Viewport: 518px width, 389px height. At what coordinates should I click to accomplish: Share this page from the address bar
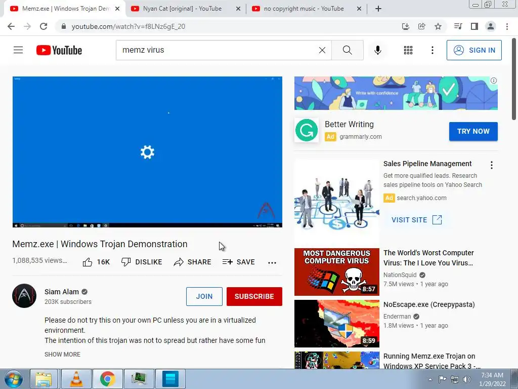coord(421,26)
